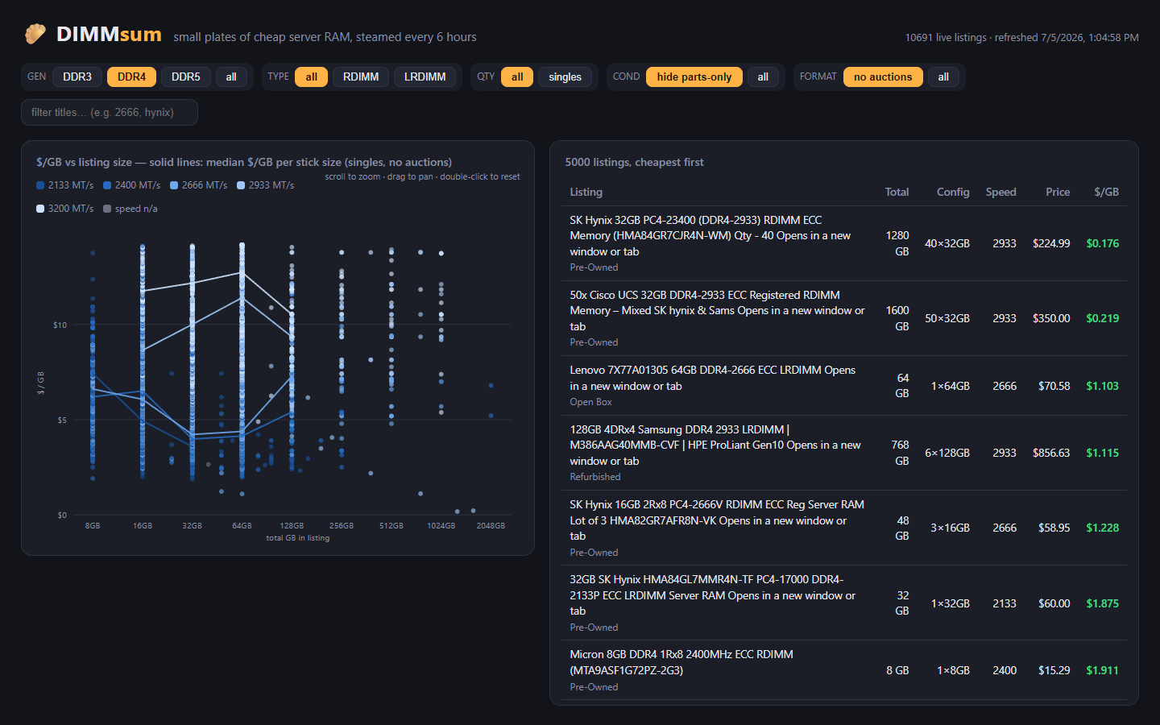Toggle the 2933 MT/s legend swatch
This screenshot has height=725, width=1160.
pyautogui.click(x=241, y=185)
